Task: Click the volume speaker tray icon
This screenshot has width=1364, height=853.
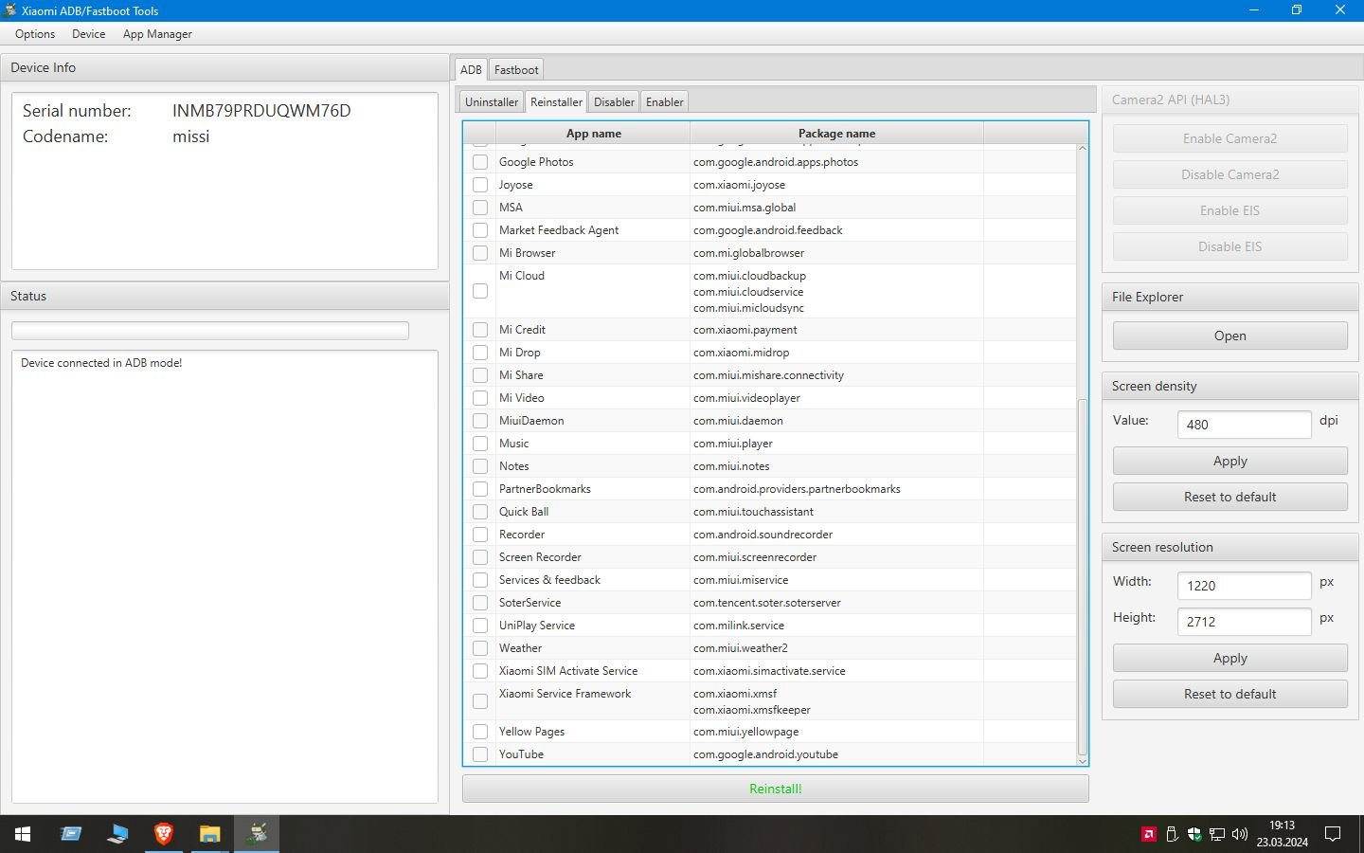Action: 1240,834
